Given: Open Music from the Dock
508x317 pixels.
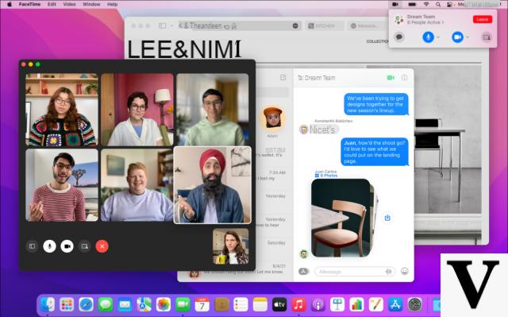Looking at the screenshot, I should [298, 304].
